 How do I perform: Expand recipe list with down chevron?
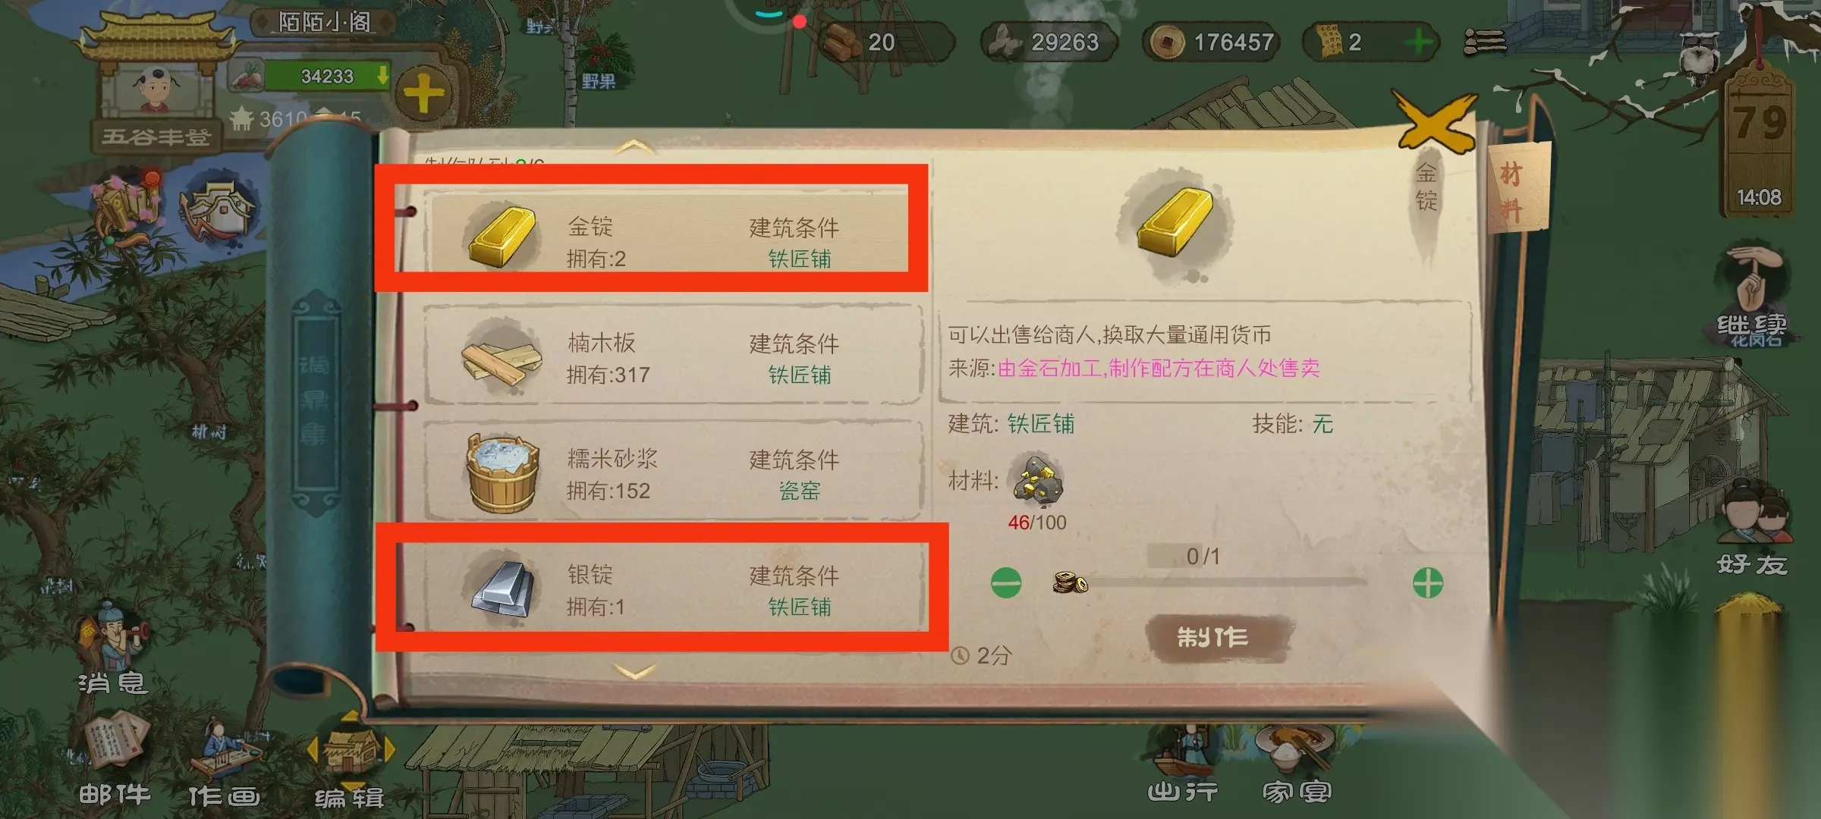(634, 671)
